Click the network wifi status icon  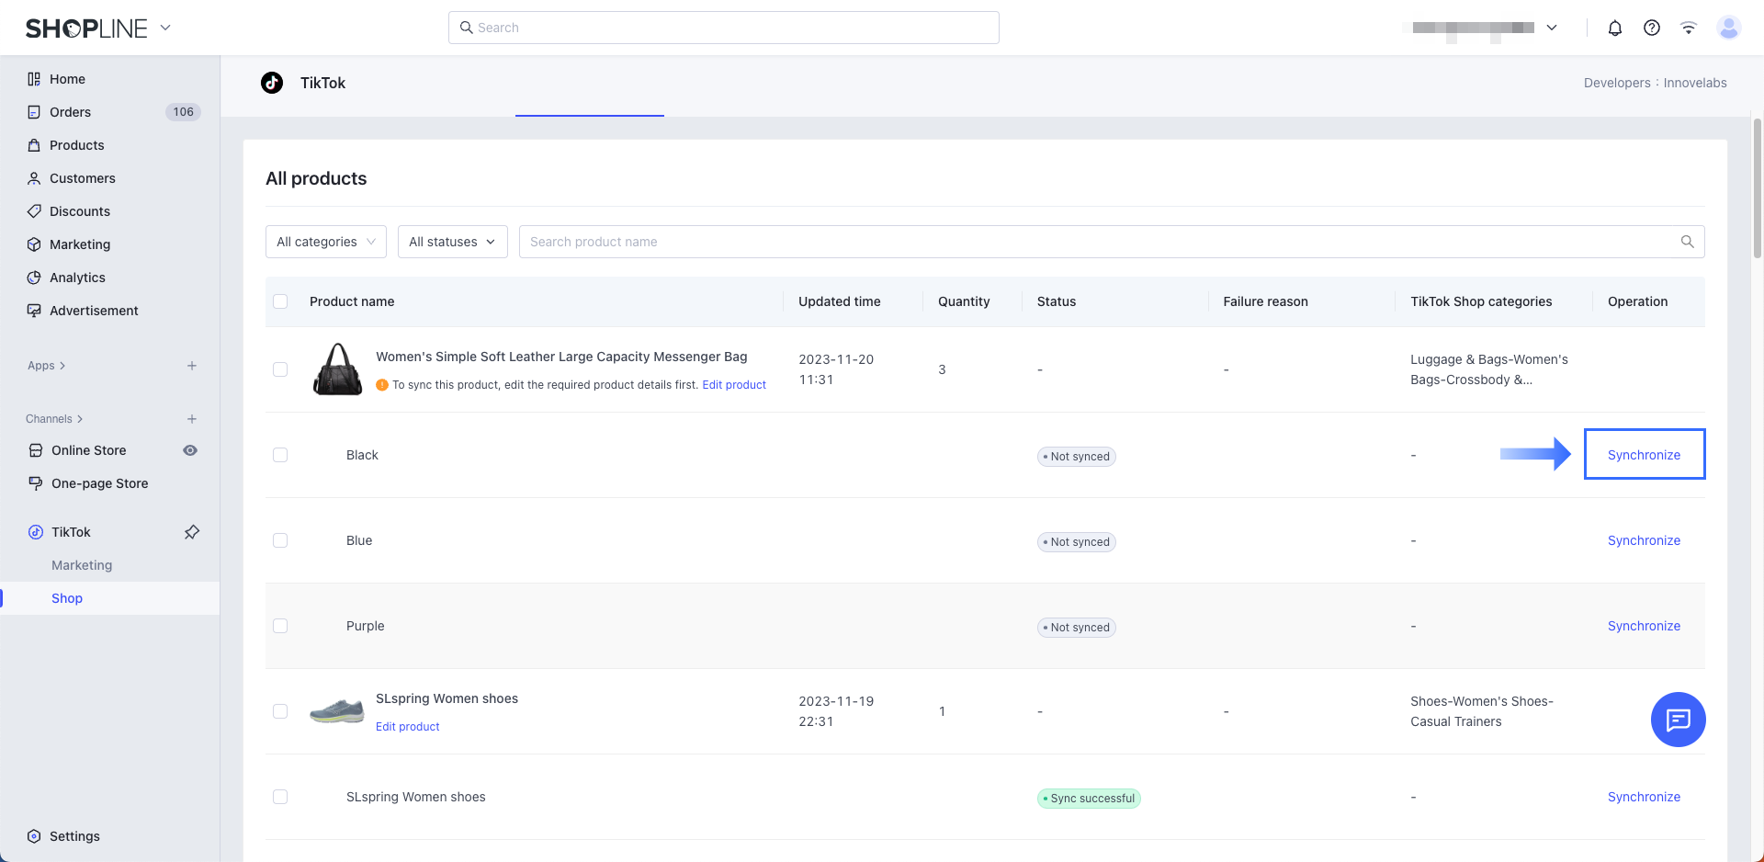tap(1688, 28)
